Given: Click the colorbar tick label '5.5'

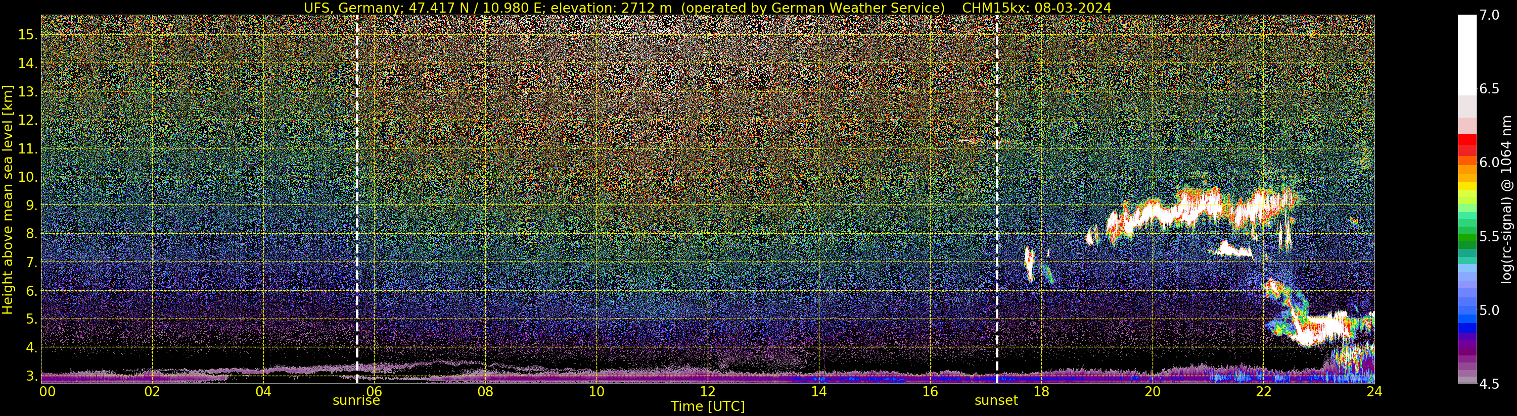Looking at the screenshot, I should [x=1489, y=237].
